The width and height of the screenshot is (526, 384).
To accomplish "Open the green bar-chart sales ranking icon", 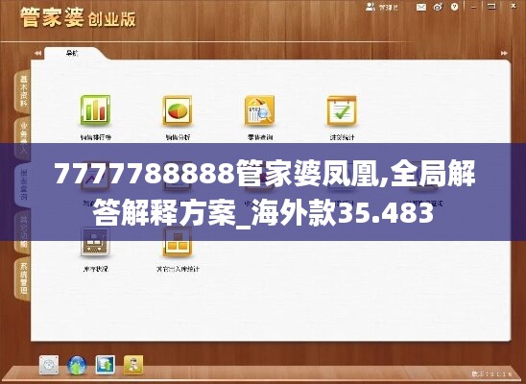I will 95,110.
